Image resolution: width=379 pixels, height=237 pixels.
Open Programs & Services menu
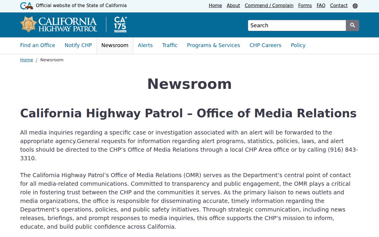[213, 45]
